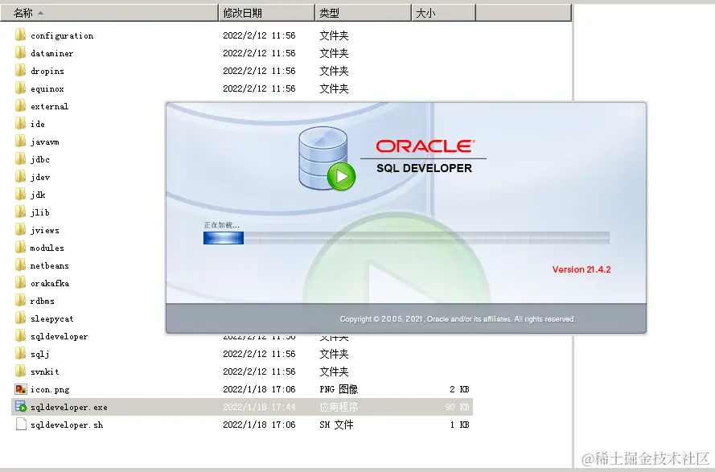Select the sqldeveloper.sh file name
Viewport: 715px width, 472px height.
[x=67, y=425]
